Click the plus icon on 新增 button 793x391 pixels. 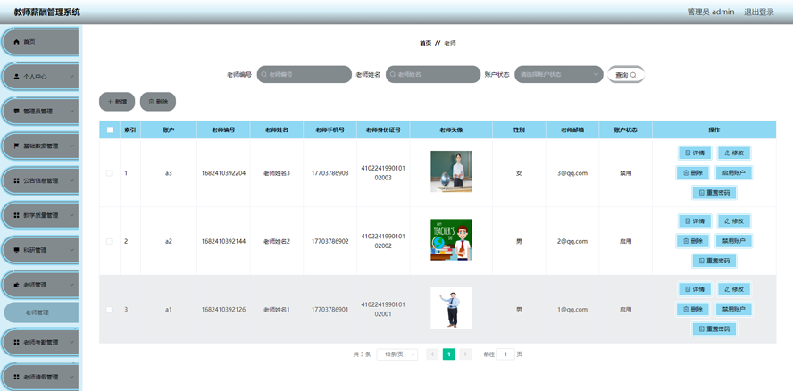(110, 102)
